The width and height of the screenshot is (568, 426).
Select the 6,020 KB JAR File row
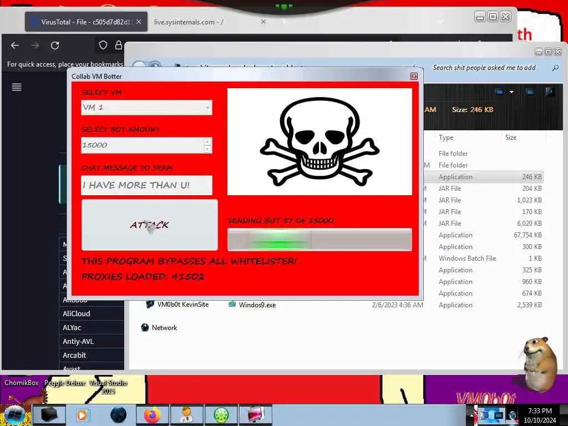pyautogui.click(x=484, y=224)
